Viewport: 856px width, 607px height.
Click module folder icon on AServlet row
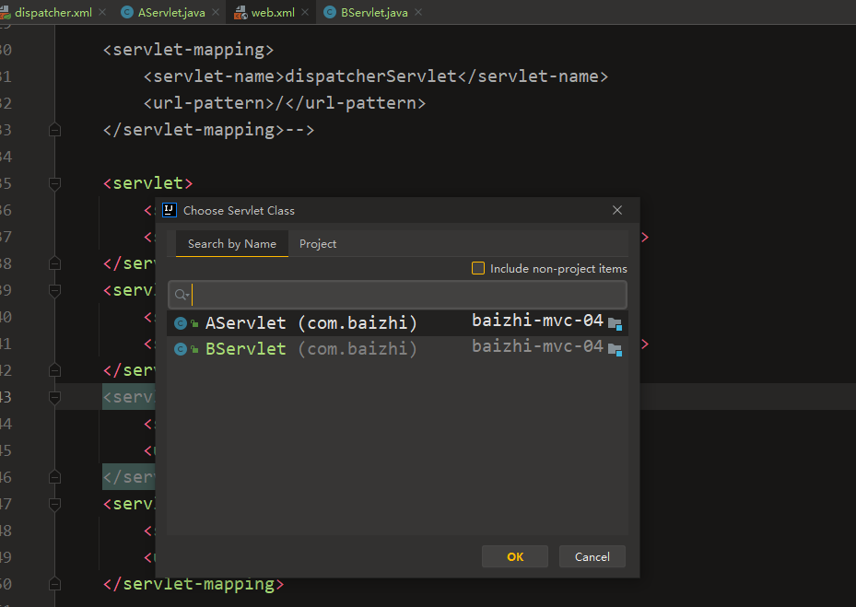click(616, 323)
